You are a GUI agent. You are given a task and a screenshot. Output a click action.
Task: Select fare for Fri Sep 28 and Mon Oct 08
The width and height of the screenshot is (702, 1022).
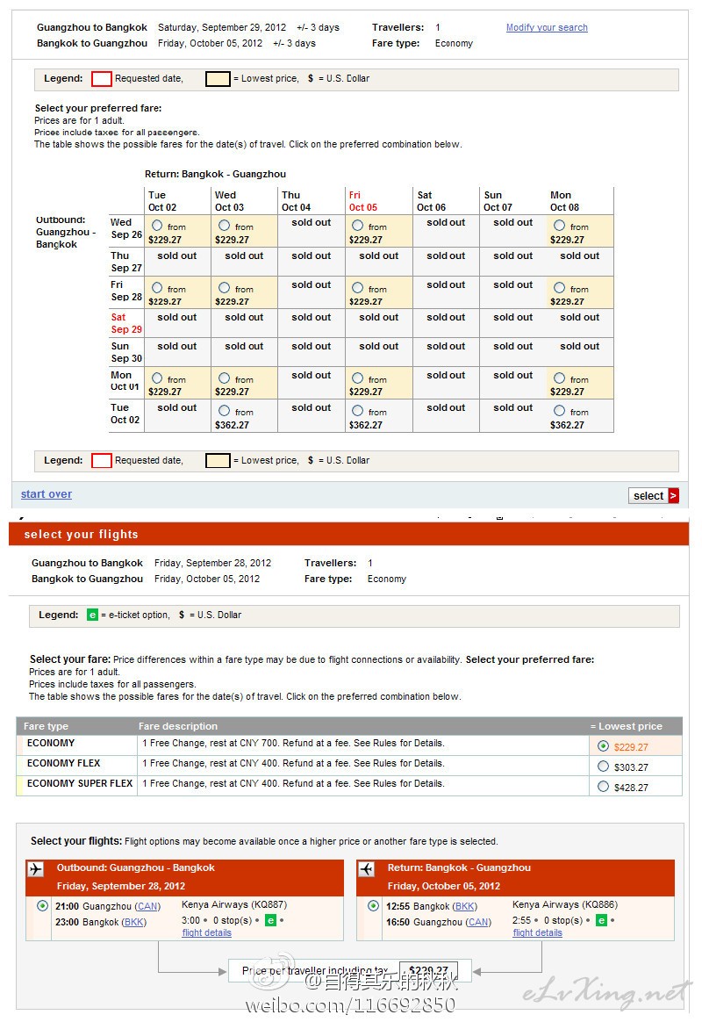559,287
